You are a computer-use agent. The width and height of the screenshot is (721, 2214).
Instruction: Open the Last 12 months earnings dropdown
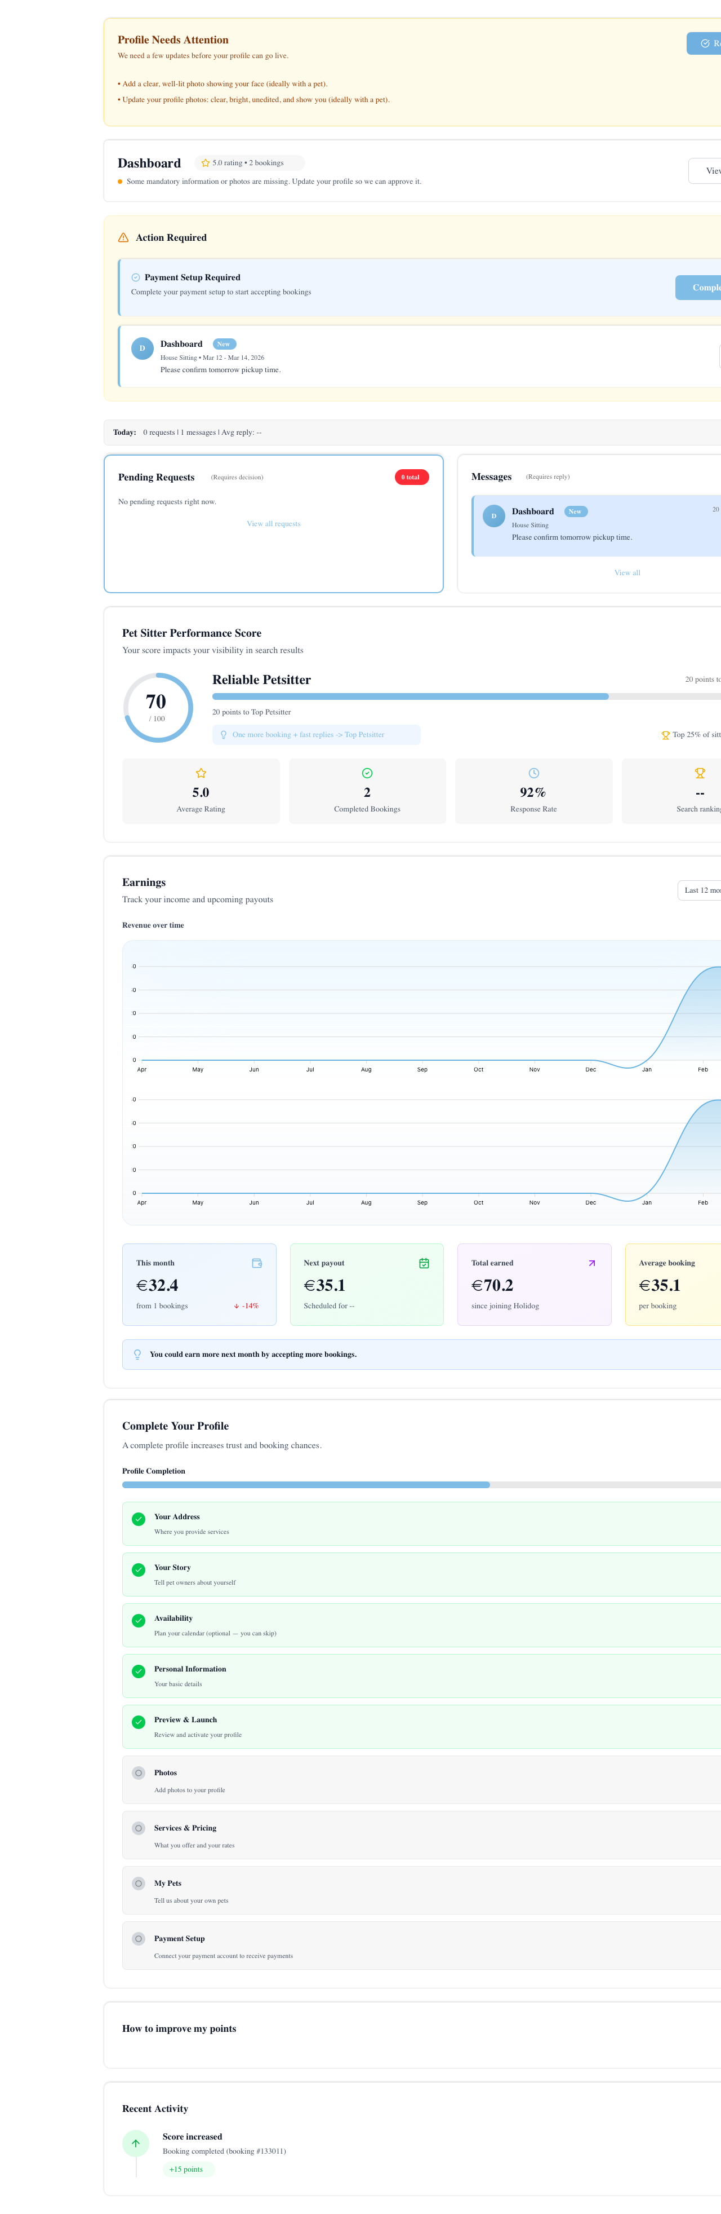click(700, 890)
